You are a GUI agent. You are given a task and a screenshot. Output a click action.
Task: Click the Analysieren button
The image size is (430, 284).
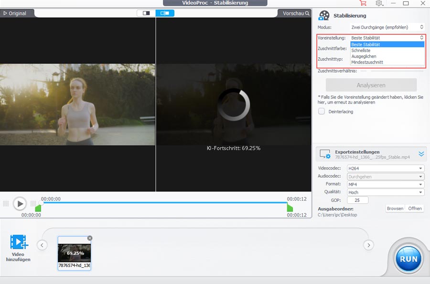click(371, 85)
